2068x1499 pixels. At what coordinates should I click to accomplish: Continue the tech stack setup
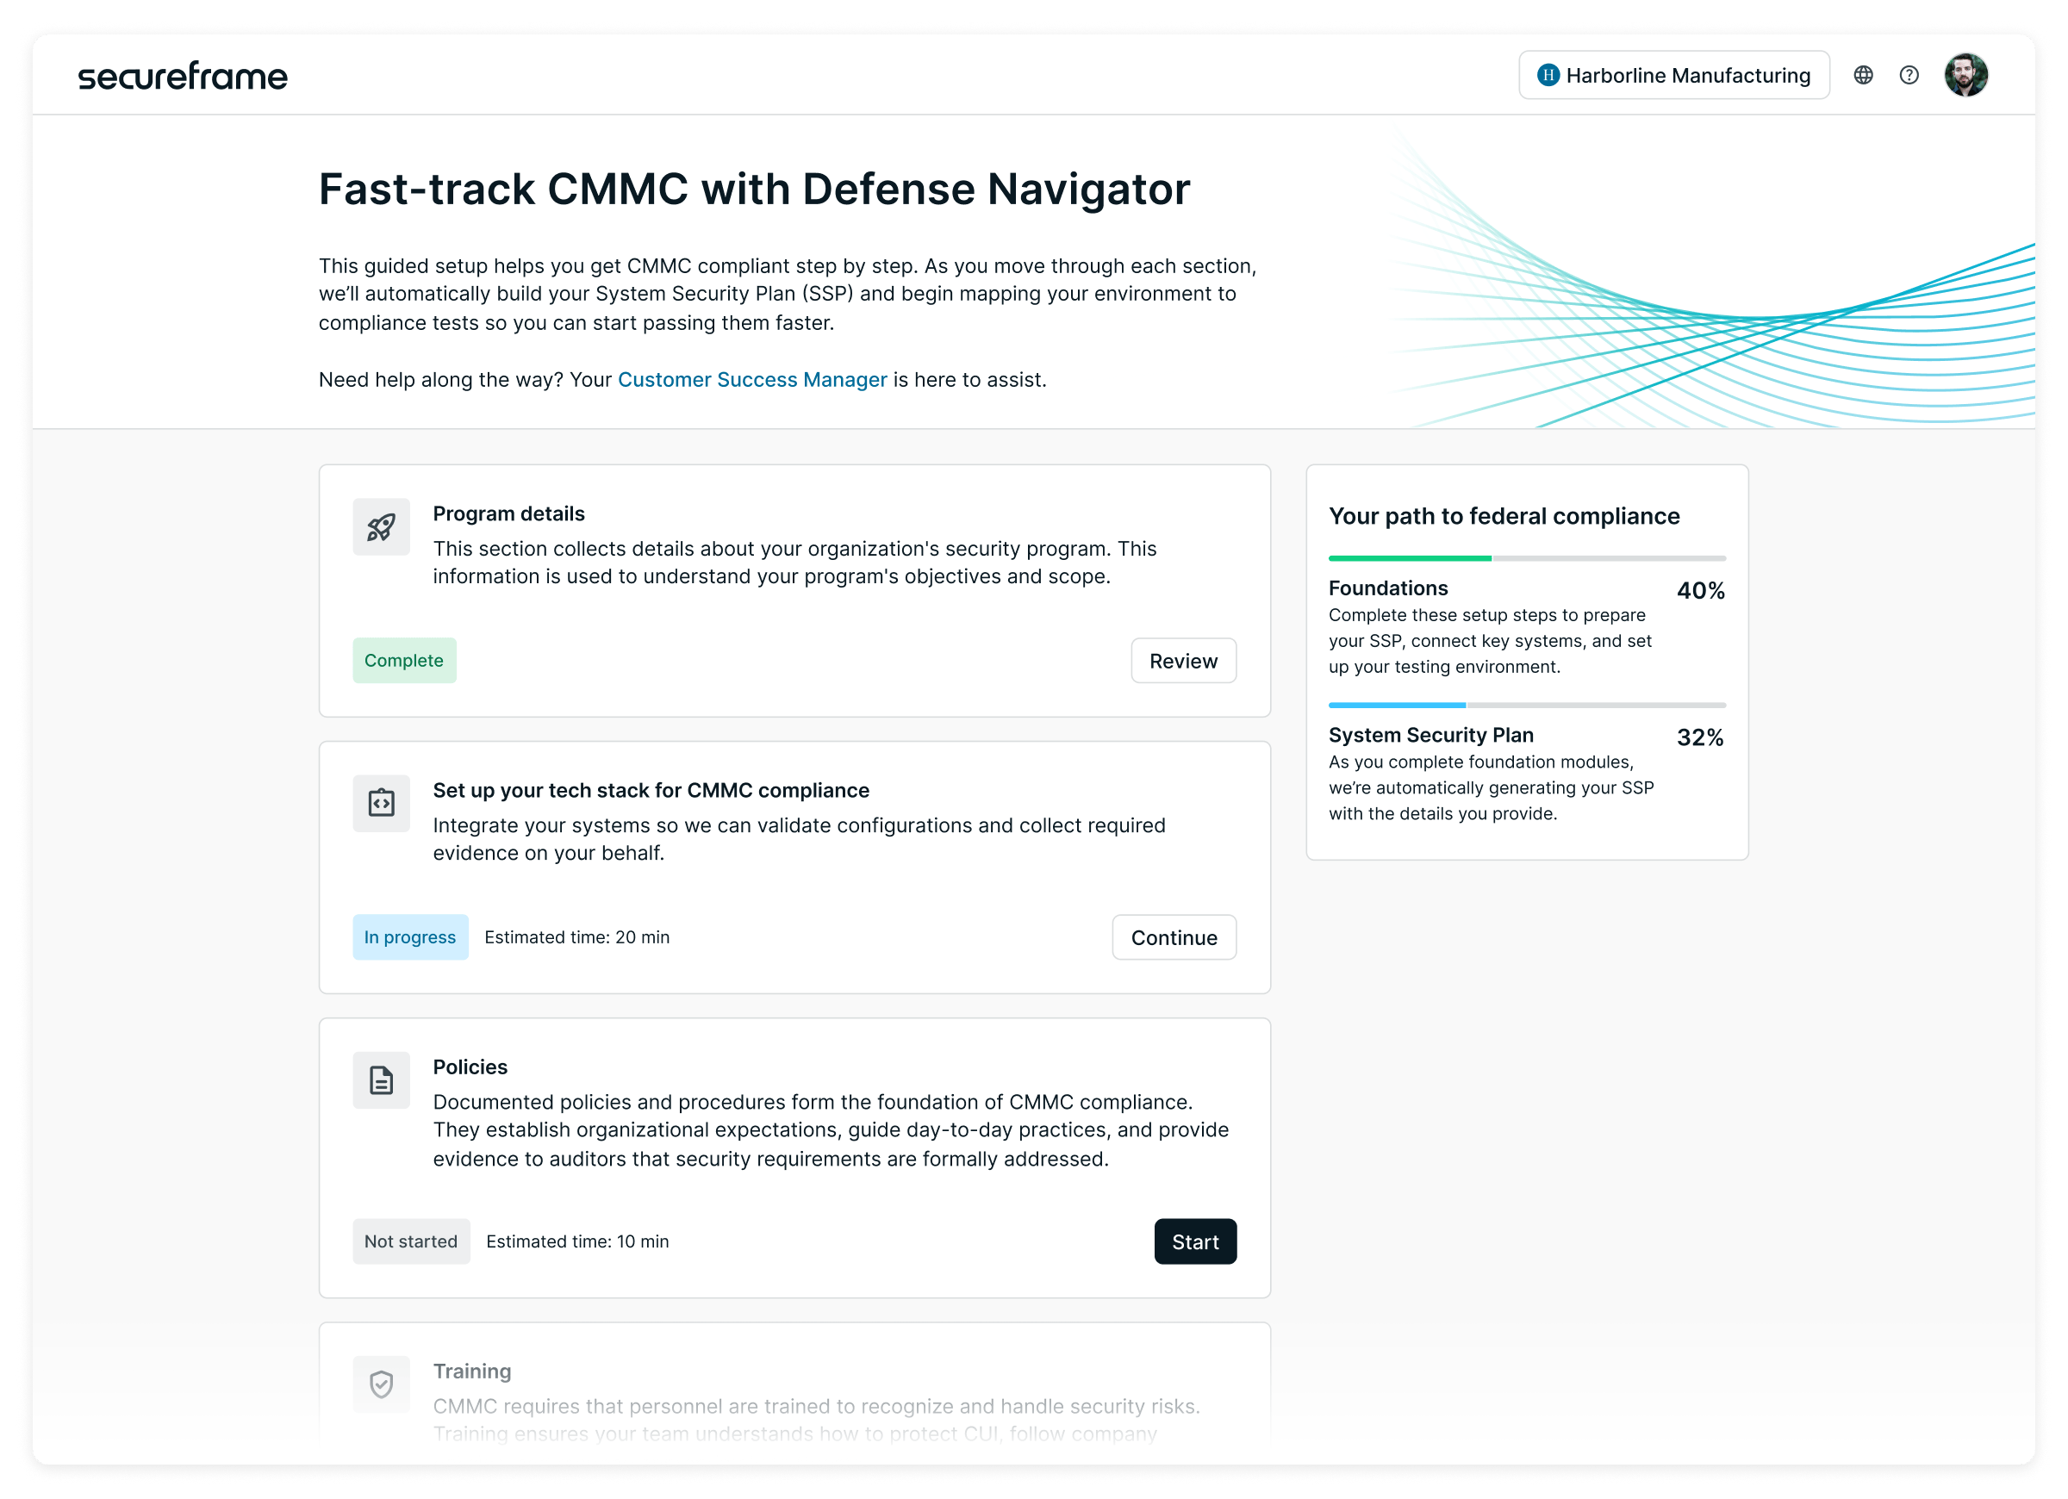[x=1174, y=937]
